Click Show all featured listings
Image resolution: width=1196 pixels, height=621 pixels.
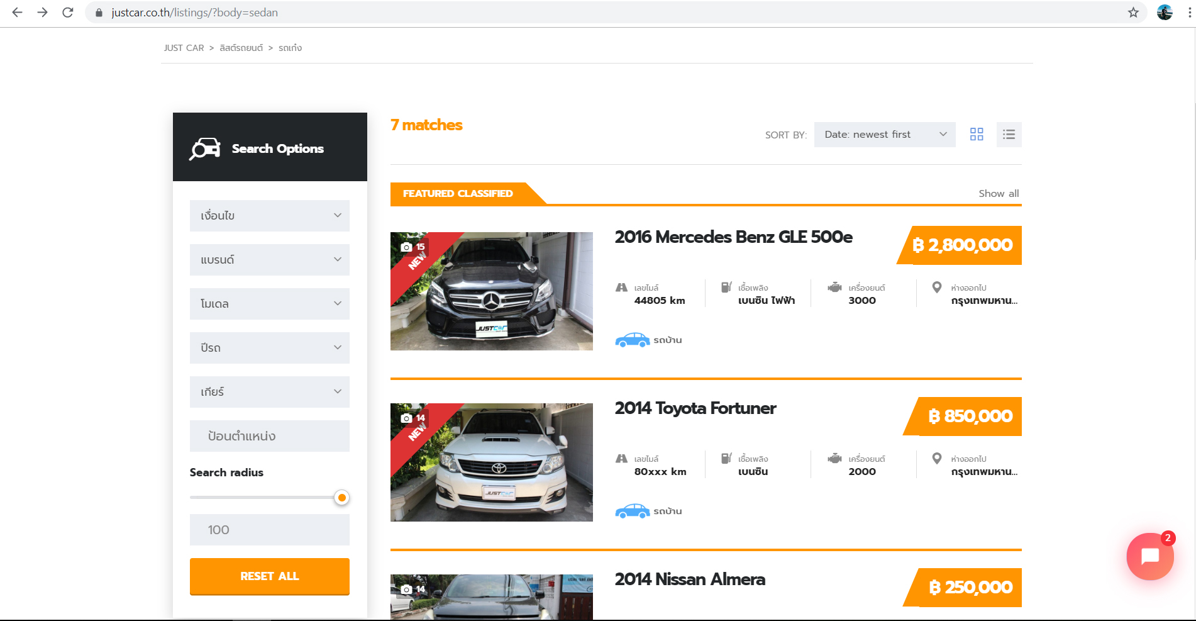(999, 194)
